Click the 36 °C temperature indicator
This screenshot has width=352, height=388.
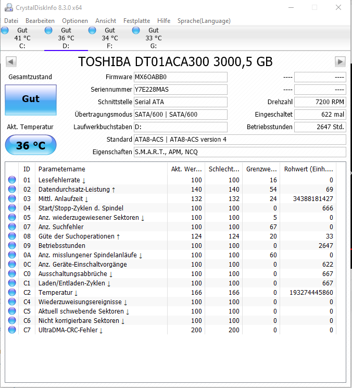coord(31,145)
